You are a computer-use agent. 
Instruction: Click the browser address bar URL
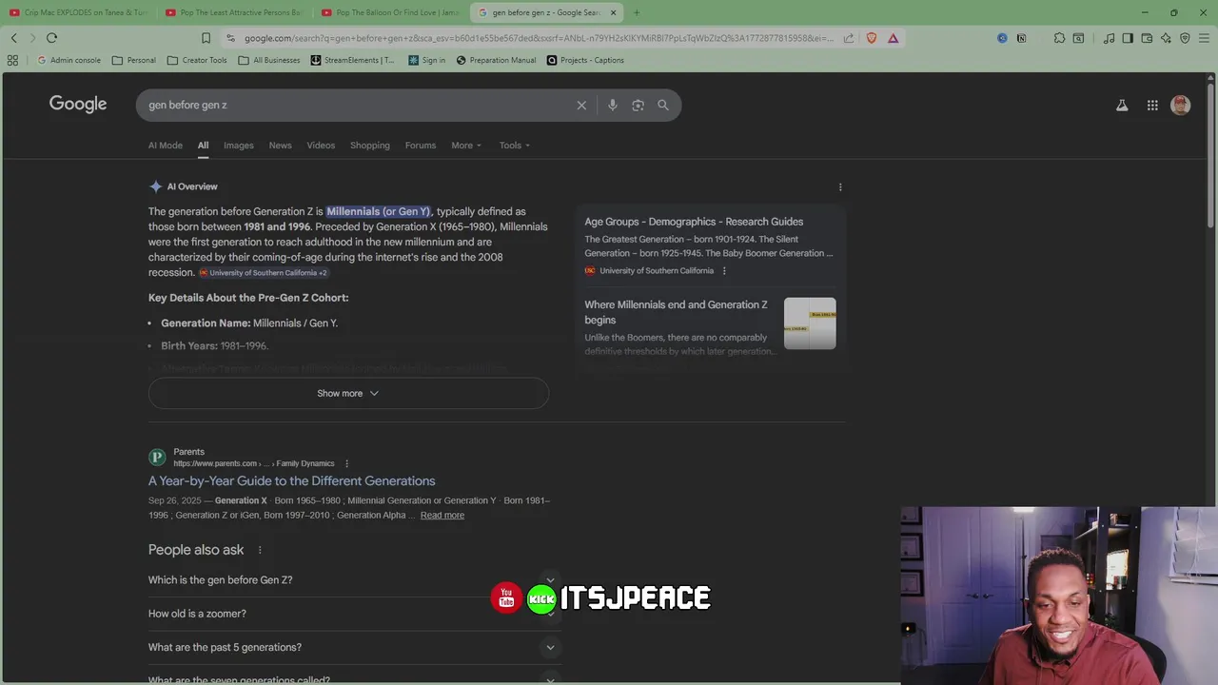(x=538, y=38)
